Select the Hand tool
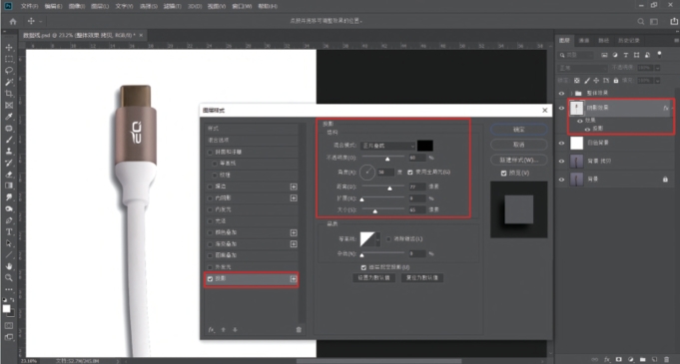The height and width of the screenshot is (364, 680). click(9, 266)
